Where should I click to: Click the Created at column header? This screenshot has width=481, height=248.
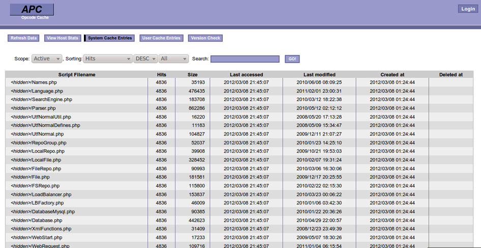393,75
